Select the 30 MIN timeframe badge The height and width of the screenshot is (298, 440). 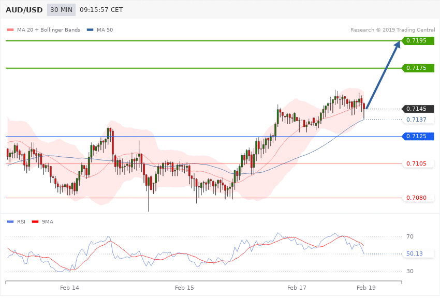click(x=61, y=10)
